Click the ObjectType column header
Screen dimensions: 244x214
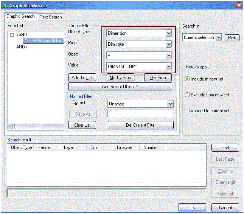(x=20, y=147)
